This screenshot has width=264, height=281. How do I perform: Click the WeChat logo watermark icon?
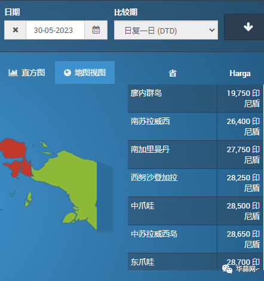[x=227, y=269]
